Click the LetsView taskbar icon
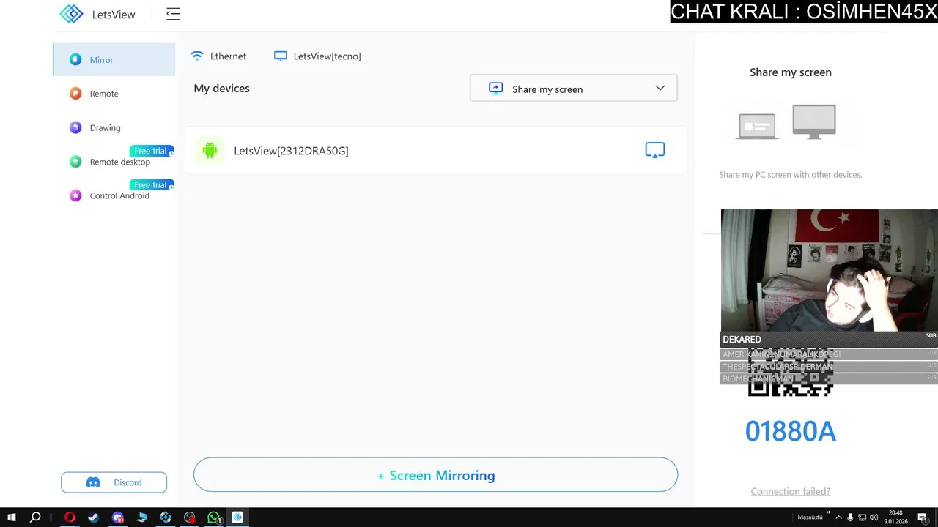Viewport: 938px width, 527px height. 237,517
